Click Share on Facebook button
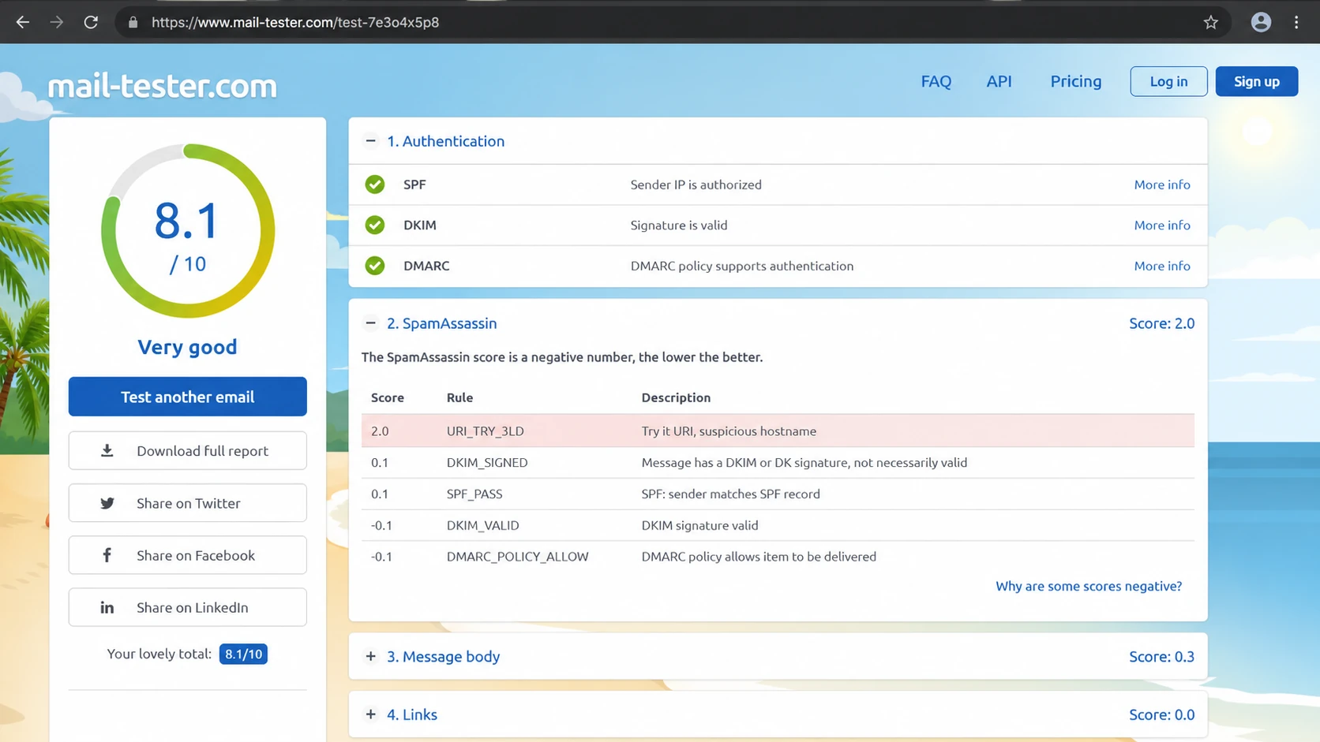 pyautogui.click(x=187, y=555)
